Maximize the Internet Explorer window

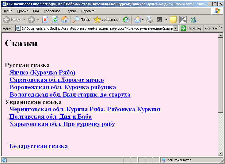215,4
